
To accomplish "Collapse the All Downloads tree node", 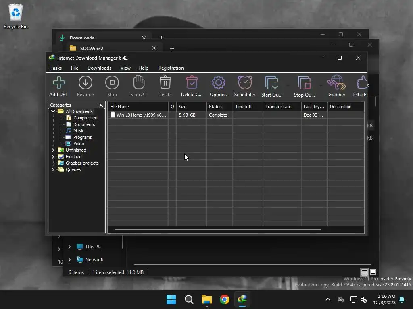I will point(53,111).
